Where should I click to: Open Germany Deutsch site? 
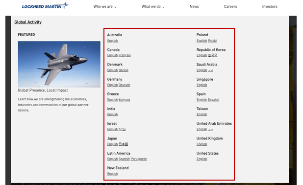coord(124,85)
